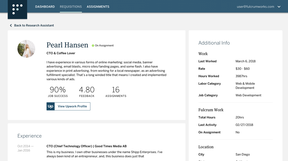
Task: Click the green On Assignment status dot
Action: tap(93, 46)
